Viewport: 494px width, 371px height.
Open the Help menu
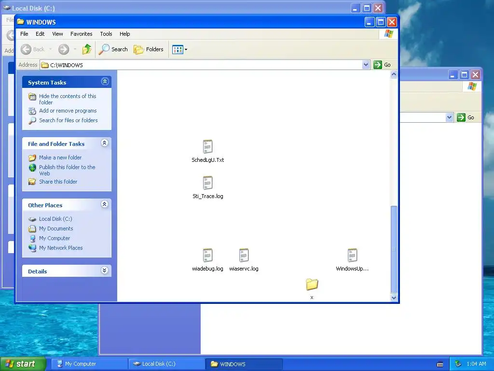(125, 34)
